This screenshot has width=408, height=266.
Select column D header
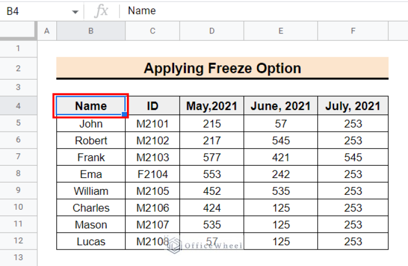point(211,31)
